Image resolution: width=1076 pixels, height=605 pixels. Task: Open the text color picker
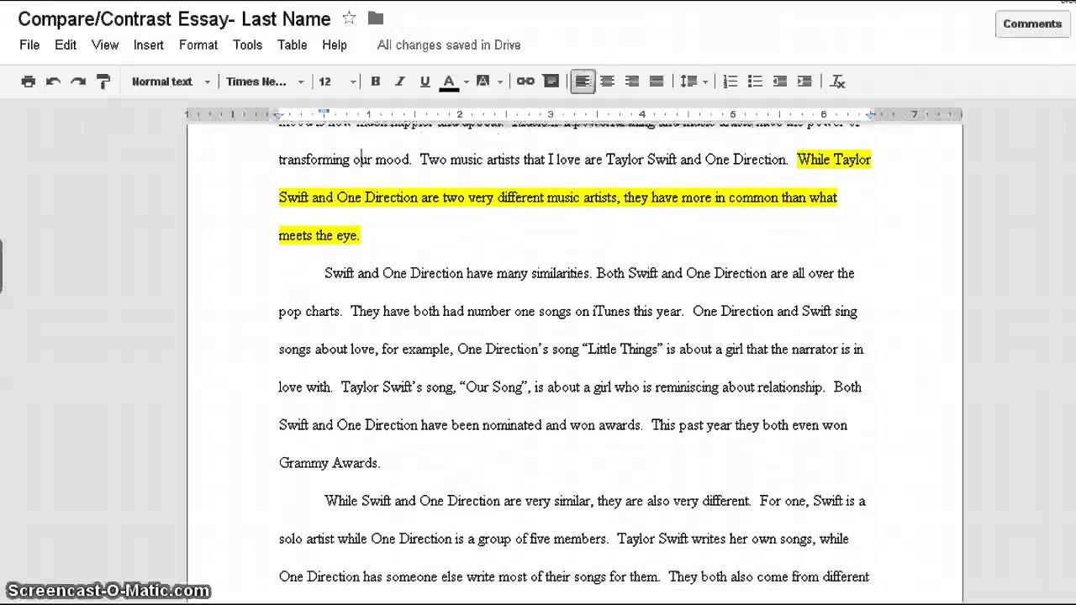pyautogui.click(x=453, y=82)
